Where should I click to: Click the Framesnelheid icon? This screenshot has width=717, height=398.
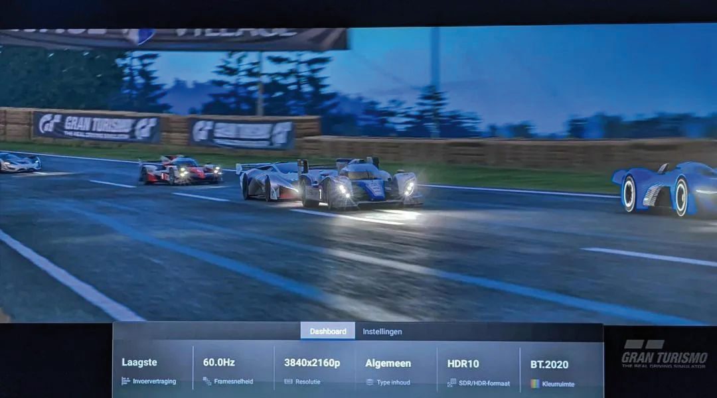(x=207, y=381)
